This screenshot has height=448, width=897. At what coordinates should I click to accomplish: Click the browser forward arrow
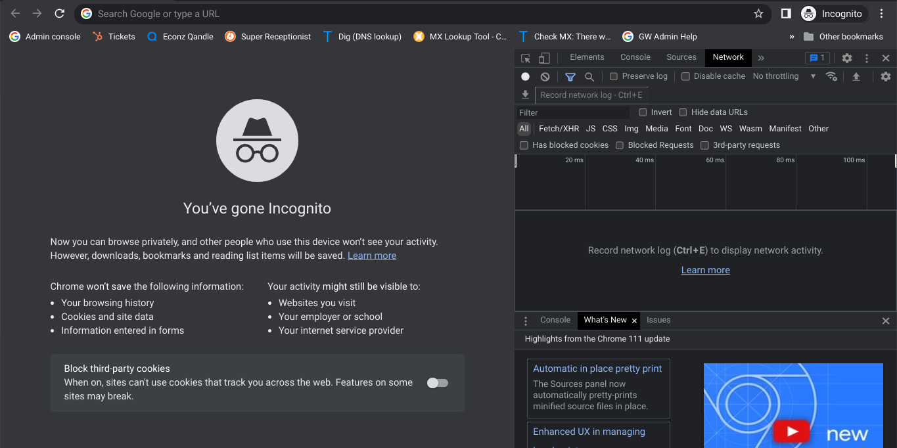click(37, 13)
